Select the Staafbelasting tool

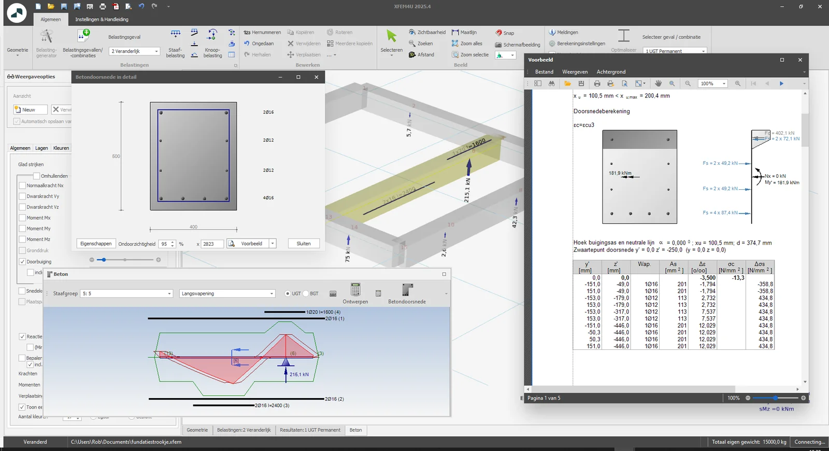point(175,44)
